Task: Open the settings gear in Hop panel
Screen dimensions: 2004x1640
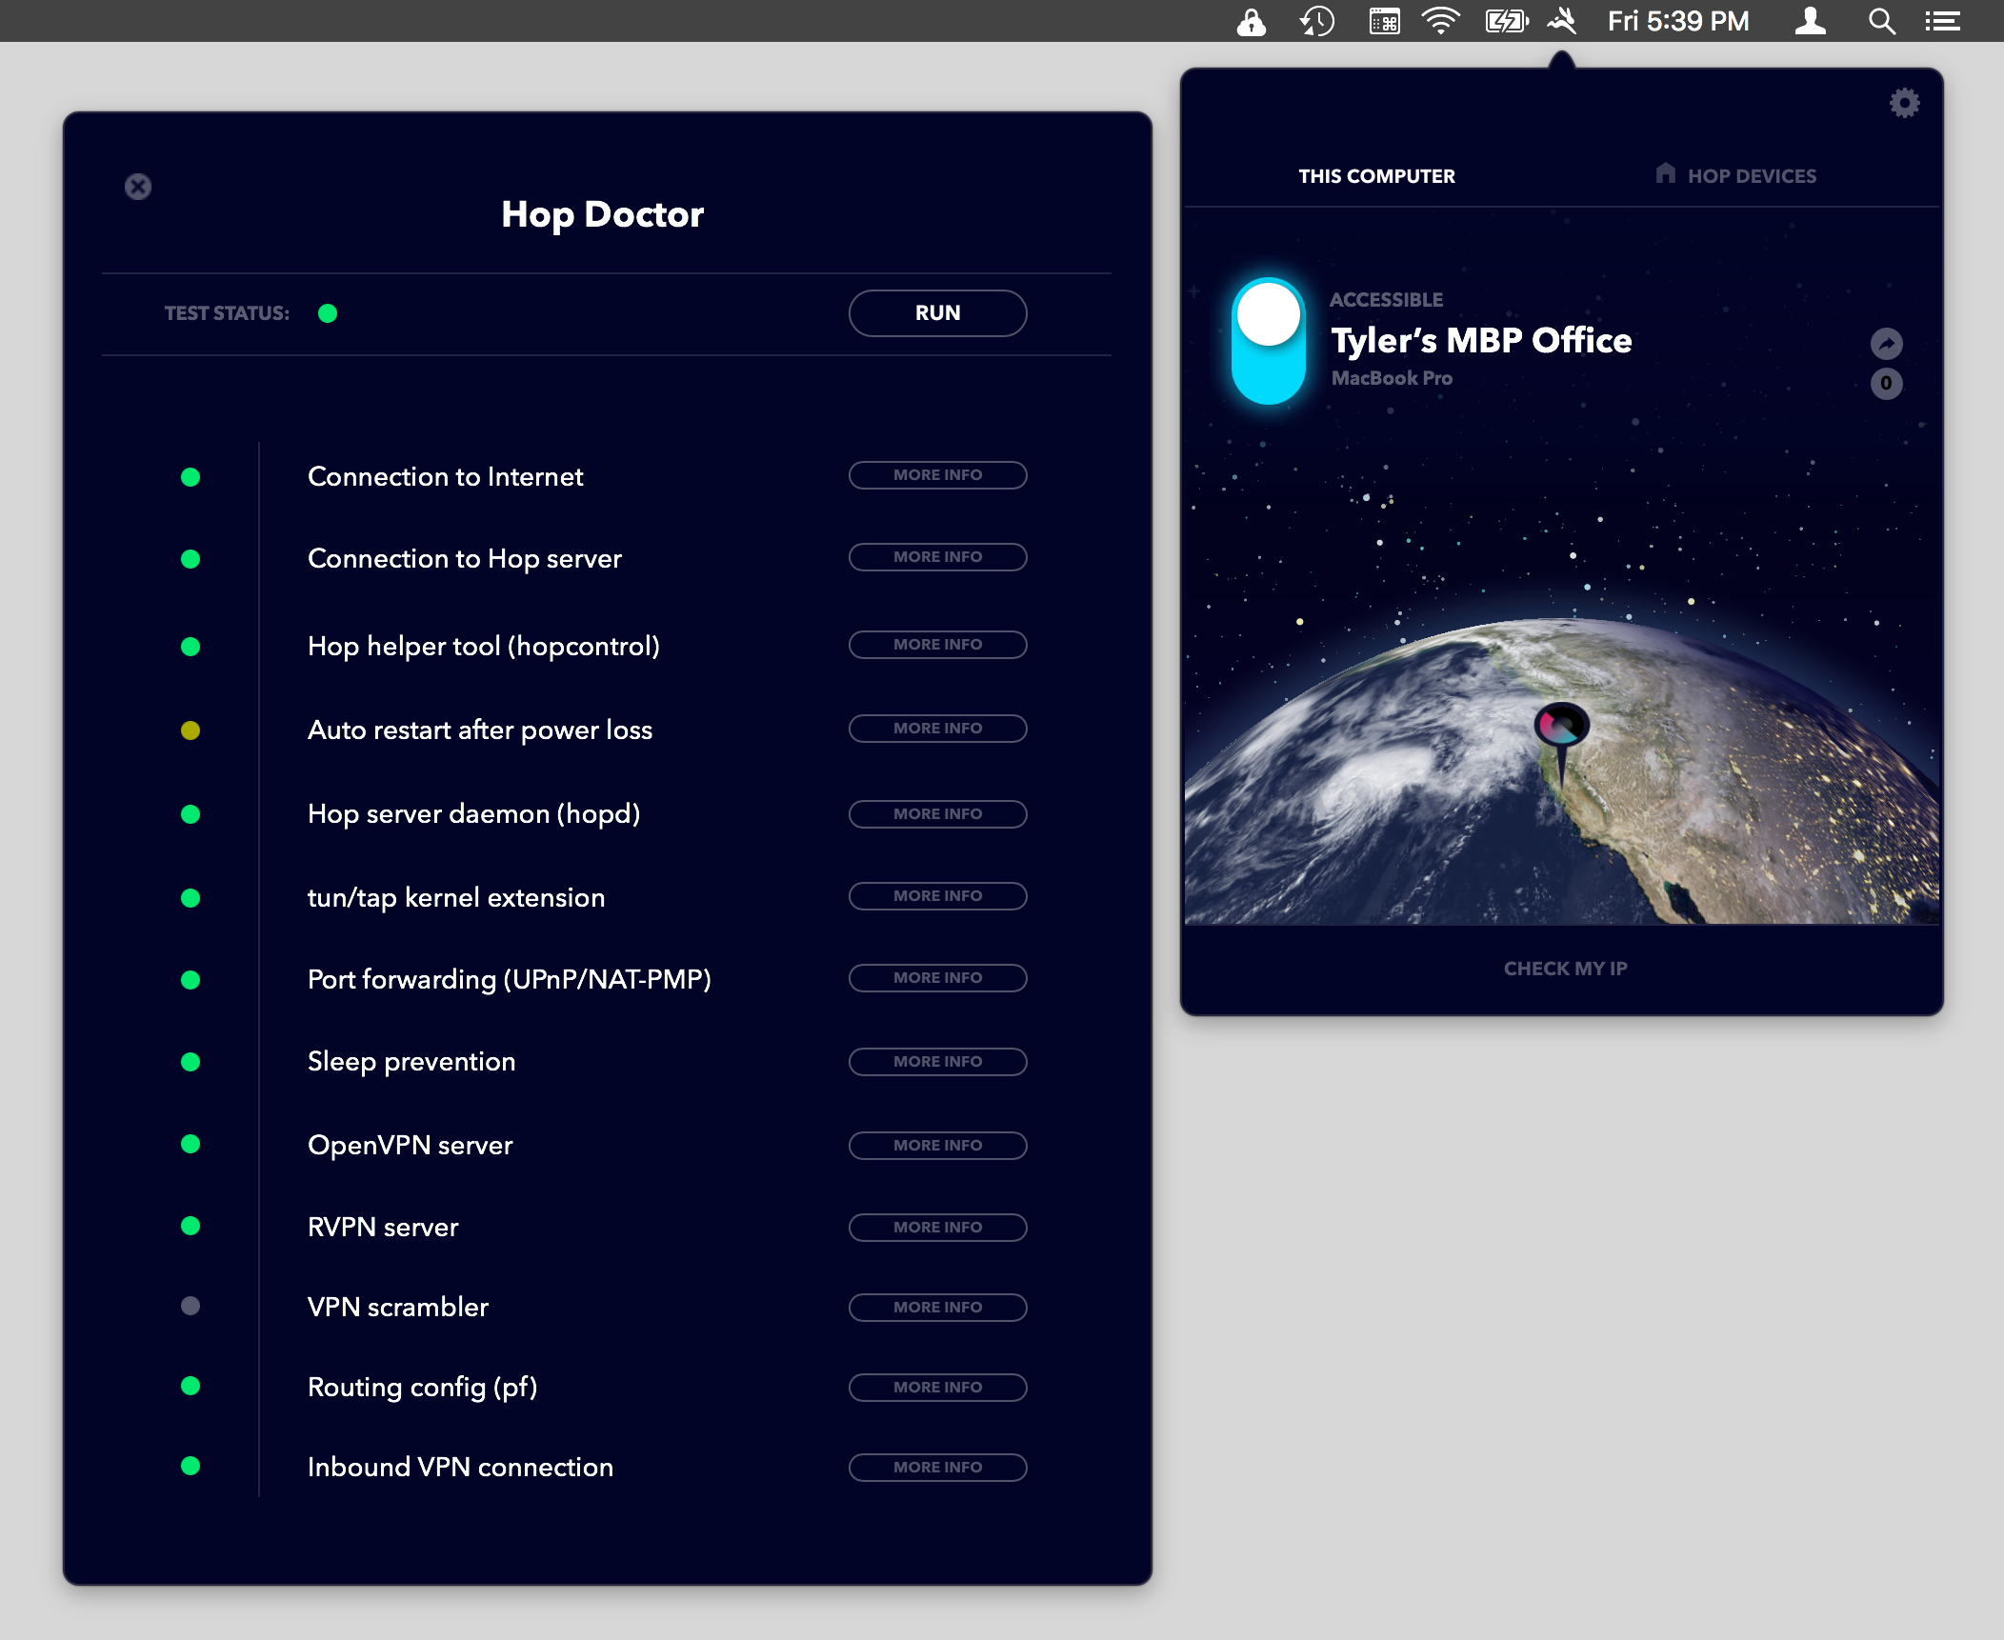Action: [x=1904, y=103]
